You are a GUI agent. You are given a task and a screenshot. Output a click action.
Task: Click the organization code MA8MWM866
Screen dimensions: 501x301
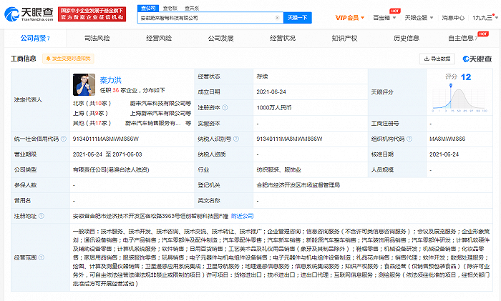pyautogui.click(x=447, y=139)
